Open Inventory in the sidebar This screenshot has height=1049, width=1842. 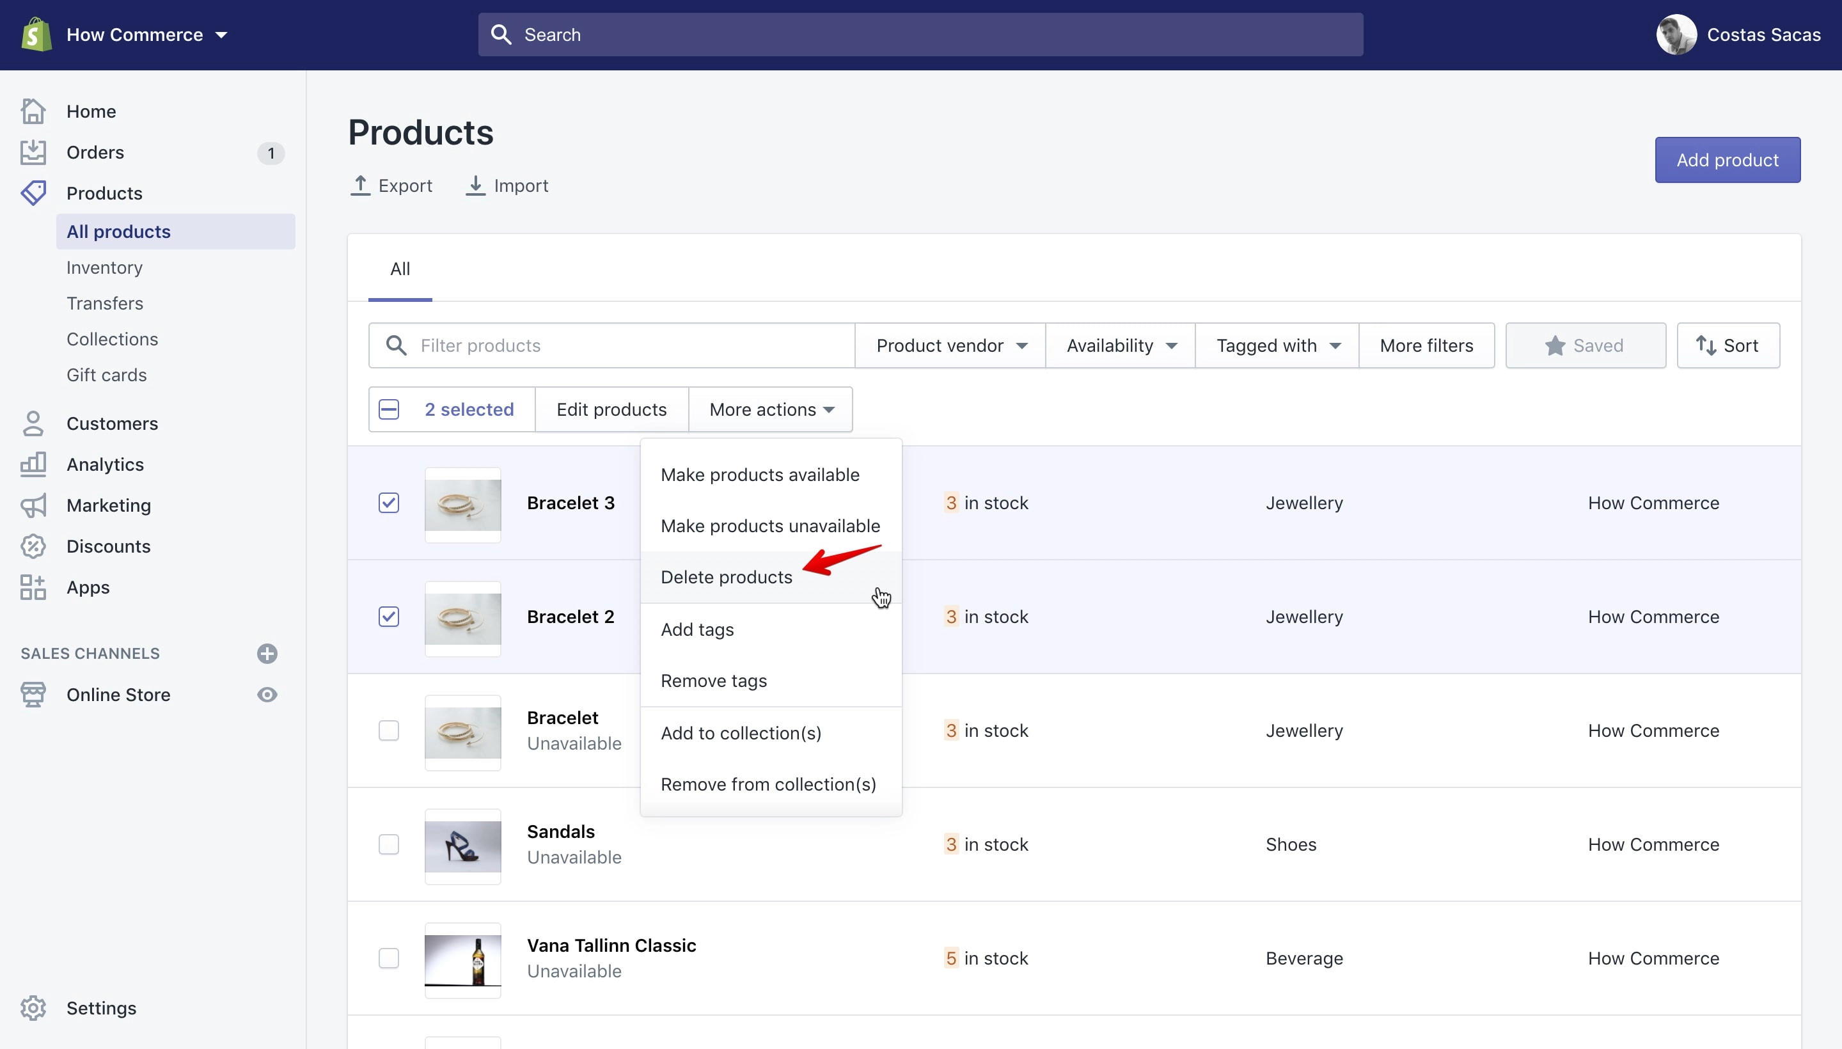click(104, 267)
